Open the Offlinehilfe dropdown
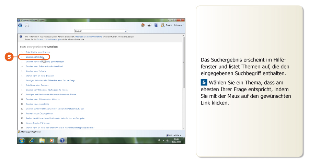309x164 pixels. 175,135
